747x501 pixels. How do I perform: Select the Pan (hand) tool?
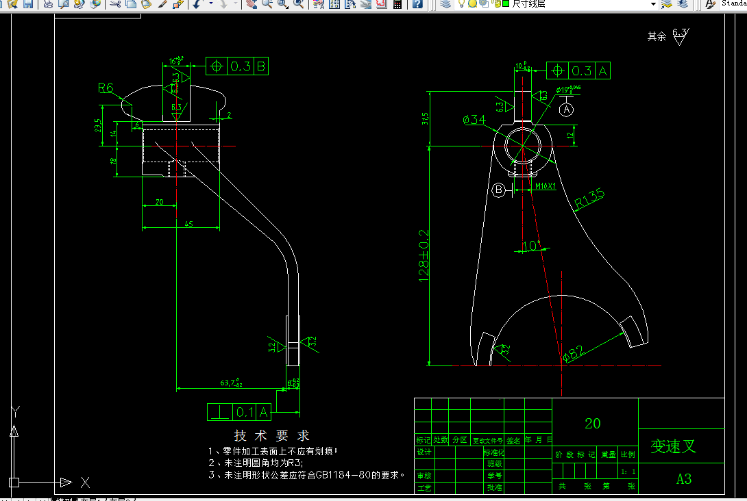point(252,5)
